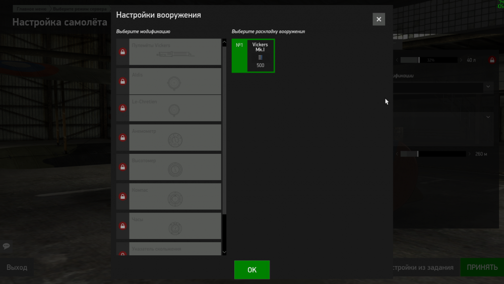
Task: Click the lock icon beside Le-Chretien
Action: [122, 108]
